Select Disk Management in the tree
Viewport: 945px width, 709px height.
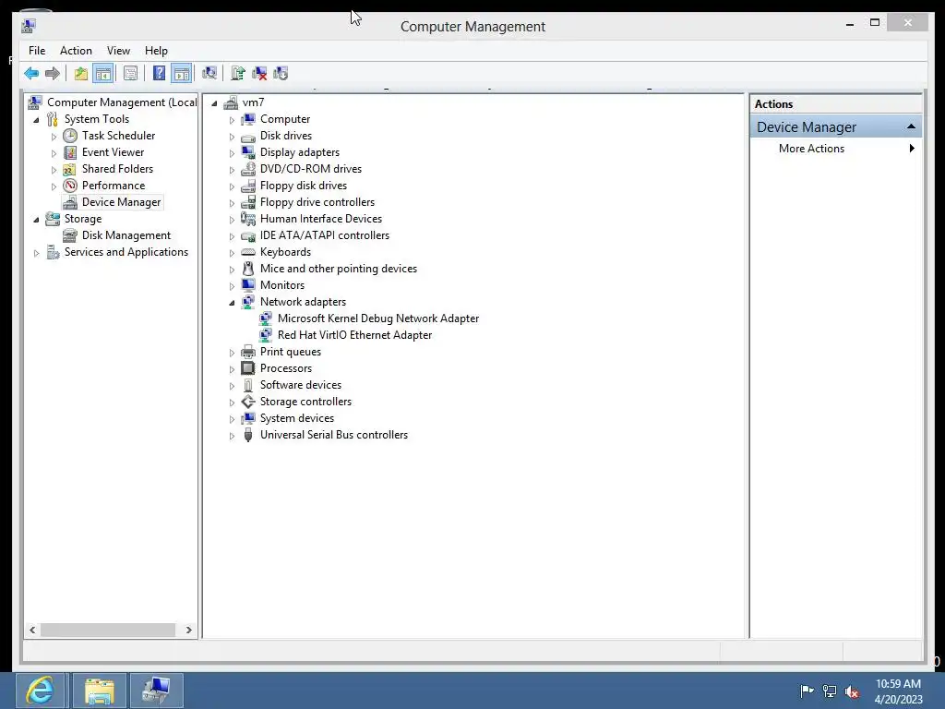(x=126, y=235)
